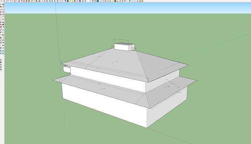
Task: Activate the Line tool in top toolbar
Action: point(7,1)
